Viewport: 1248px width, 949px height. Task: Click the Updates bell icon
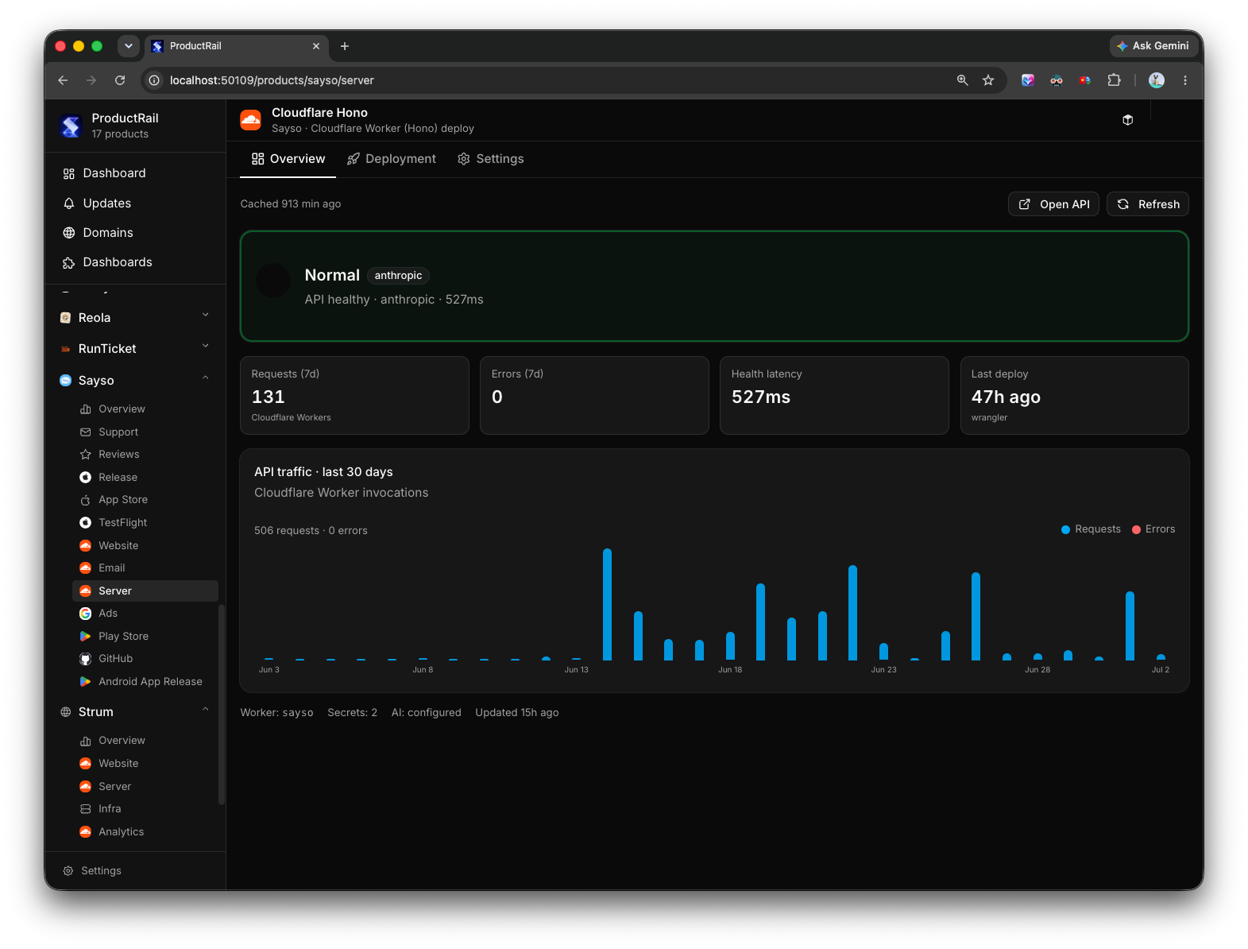point(69,203)
